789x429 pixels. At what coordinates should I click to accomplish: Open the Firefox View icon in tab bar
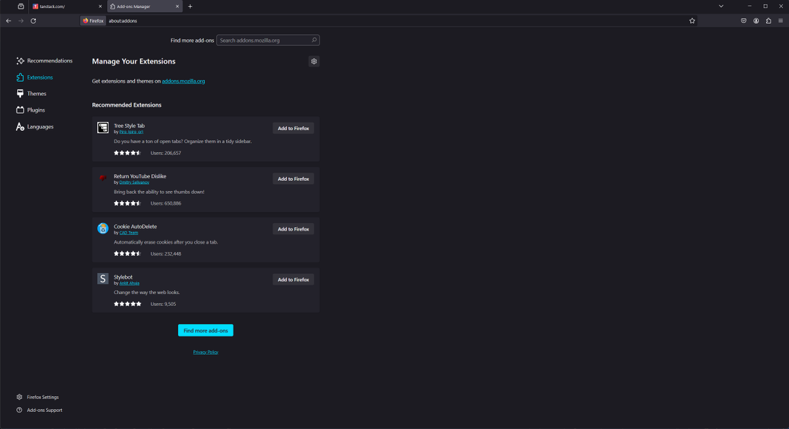[20, 6]
